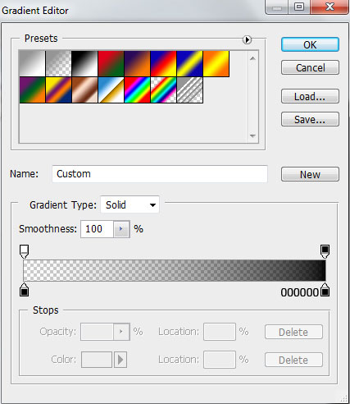The height and width of the screenshot is (404, 350).
Task: Select the Blue, Red, Yellow gradient preset
Action: point(163,63)
